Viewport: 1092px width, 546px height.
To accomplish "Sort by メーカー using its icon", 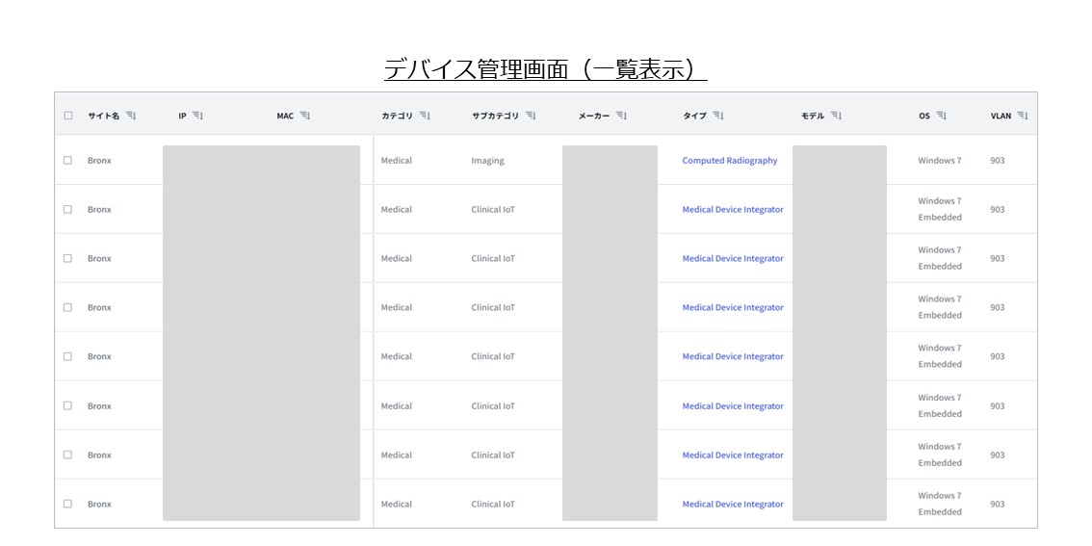I will coord(621,116).
